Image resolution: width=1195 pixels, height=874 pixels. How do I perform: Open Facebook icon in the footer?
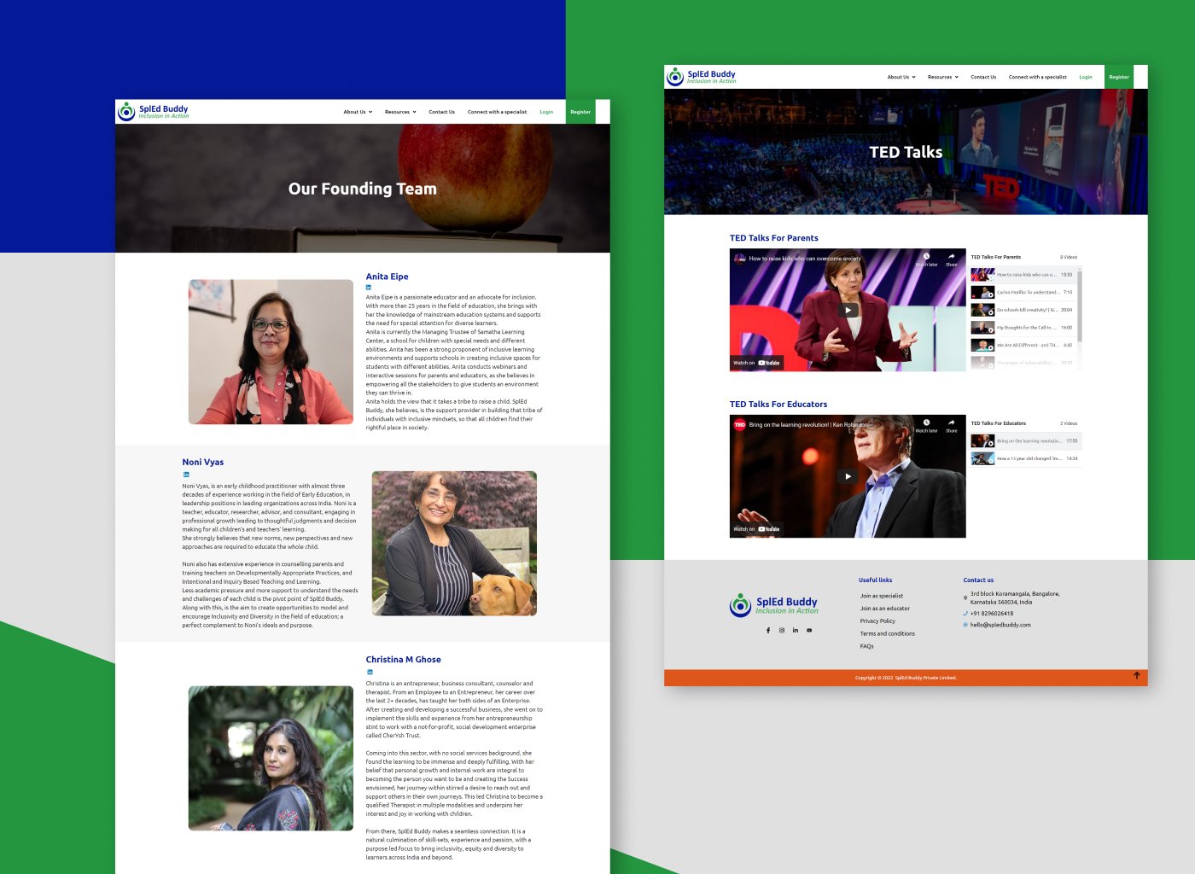pos(768,631)
